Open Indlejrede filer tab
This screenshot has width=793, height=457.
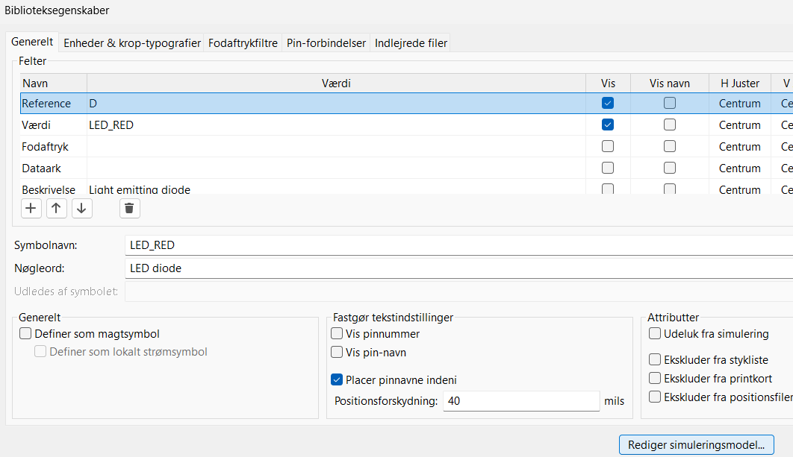411,43
